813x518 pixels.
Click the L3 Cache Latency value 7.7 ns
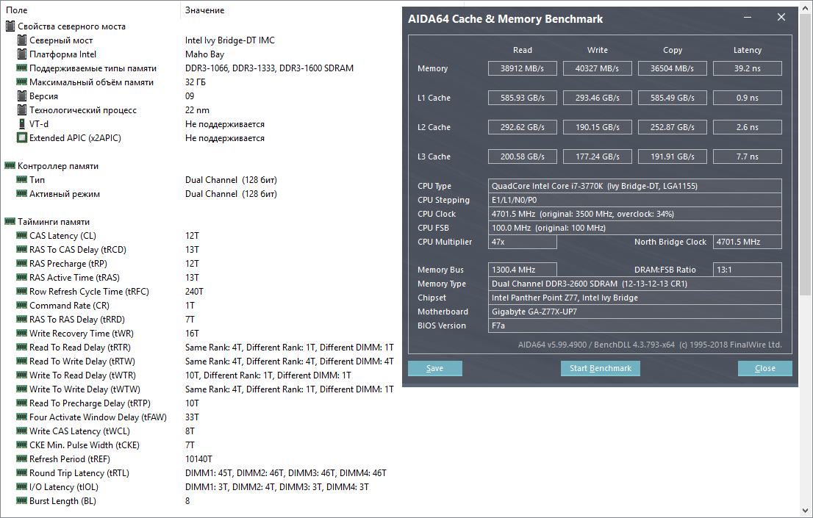click(x=747, y=157)
